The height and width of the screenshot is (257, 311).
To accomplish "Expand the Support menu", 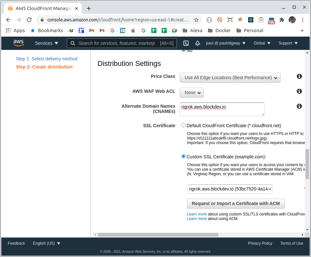I will [x=288, y=43].
